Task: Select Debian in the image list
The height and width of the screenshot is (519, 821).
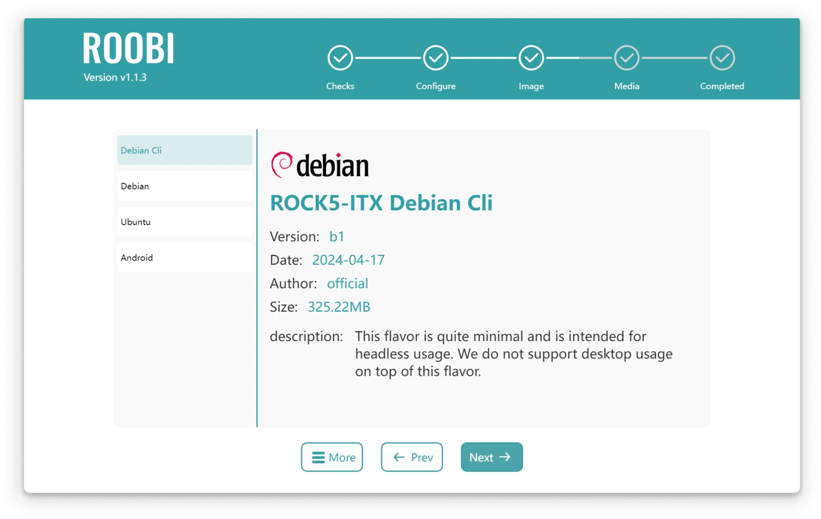Action: (x=185, y=186)
